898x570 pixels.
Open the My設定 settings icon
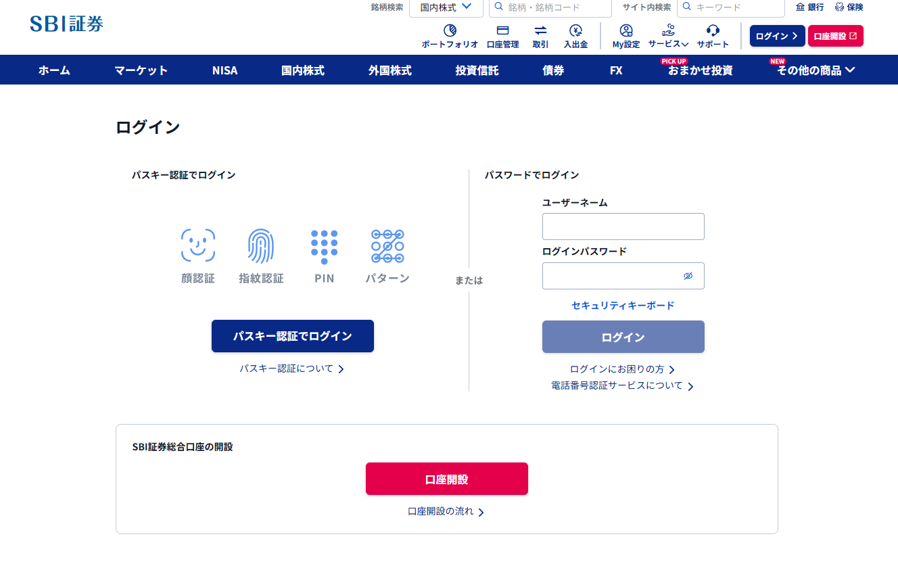tap(626, 30)
